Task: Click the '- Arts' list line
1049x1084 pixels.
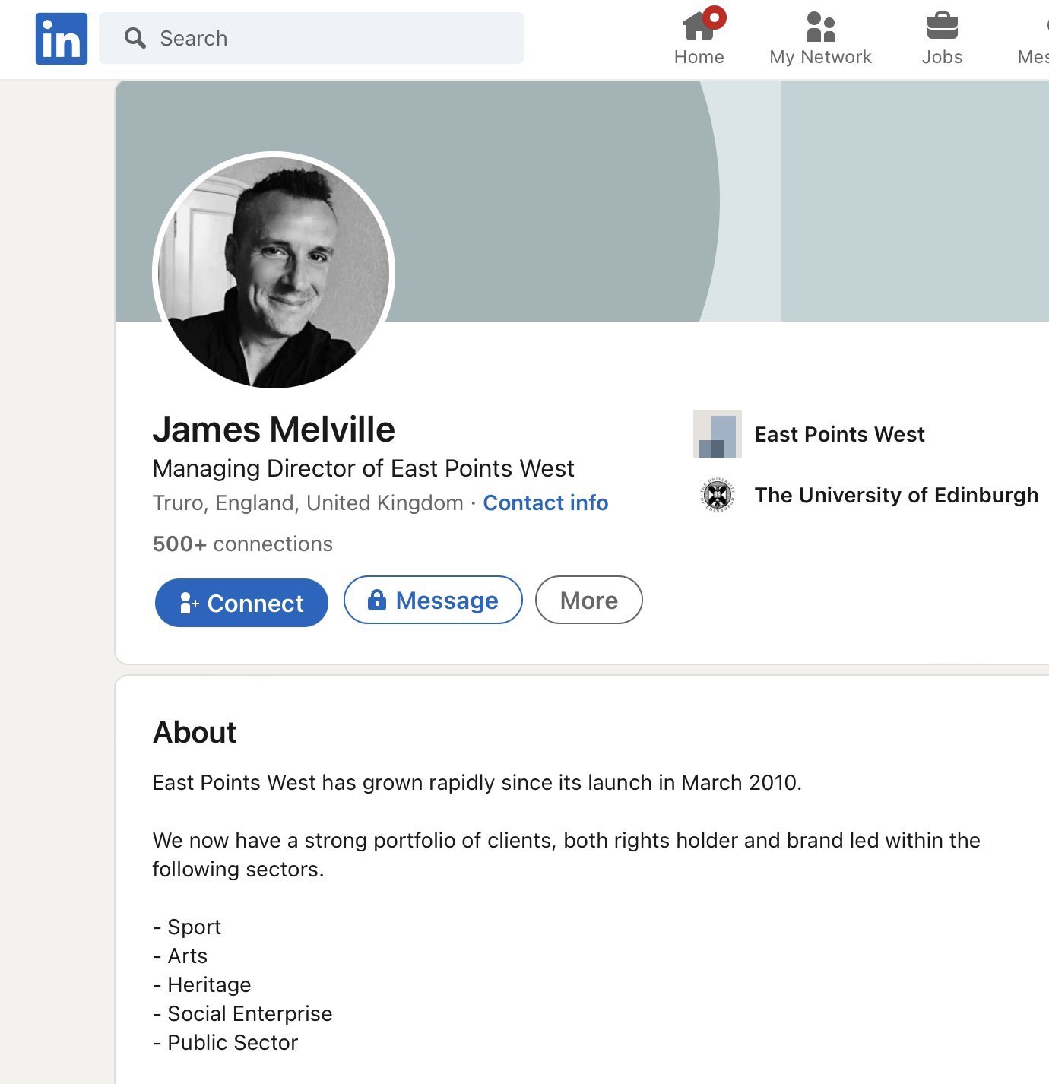Action: [x=180, y=956]
